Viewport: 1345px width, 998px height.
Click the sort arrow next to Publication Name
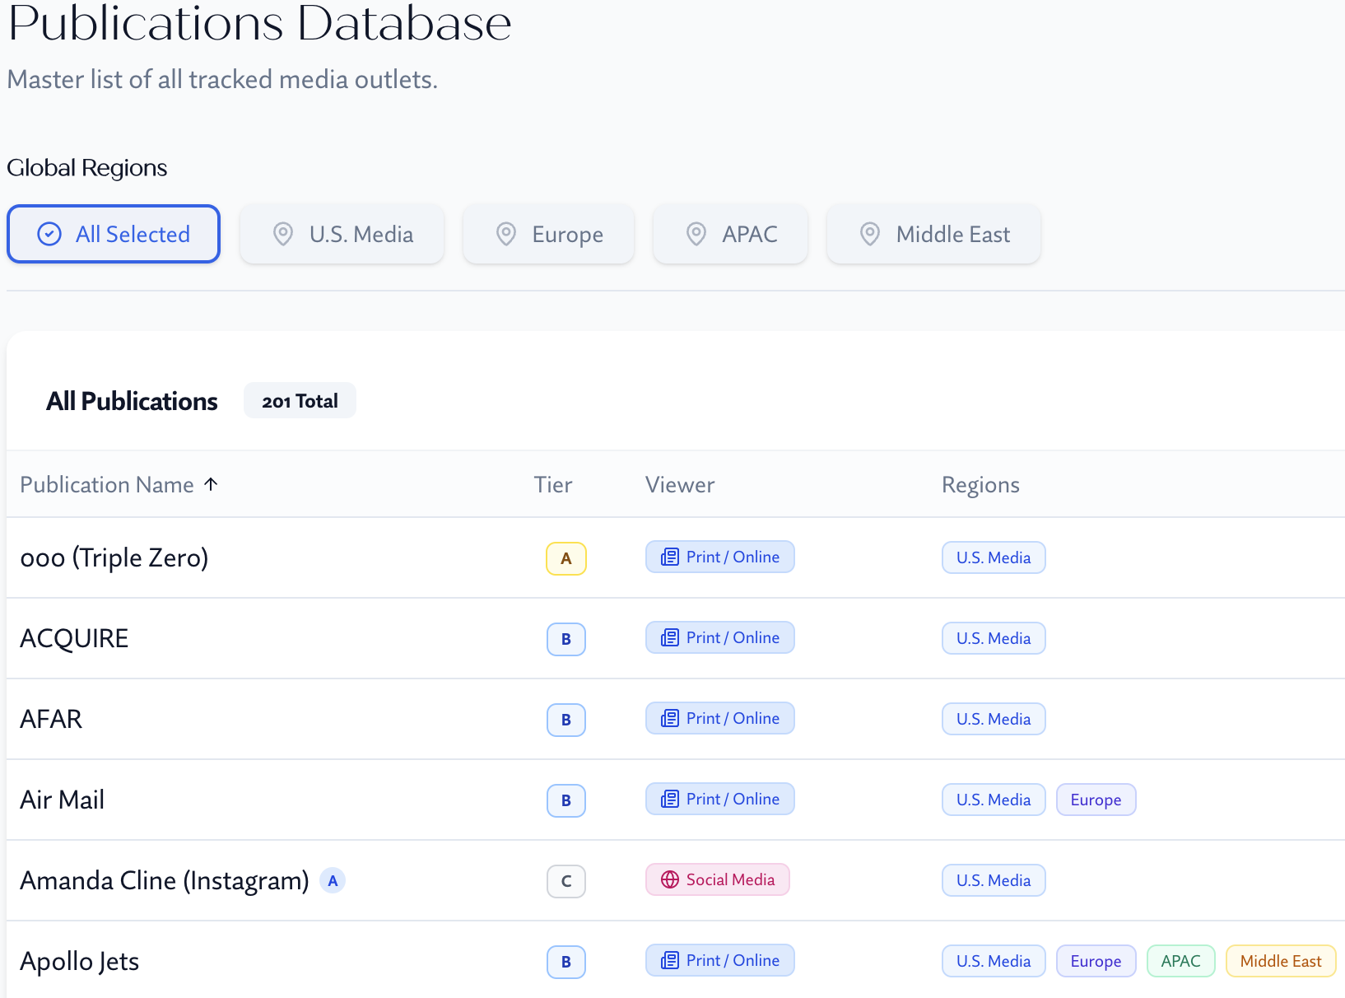(x=212, y=484)
